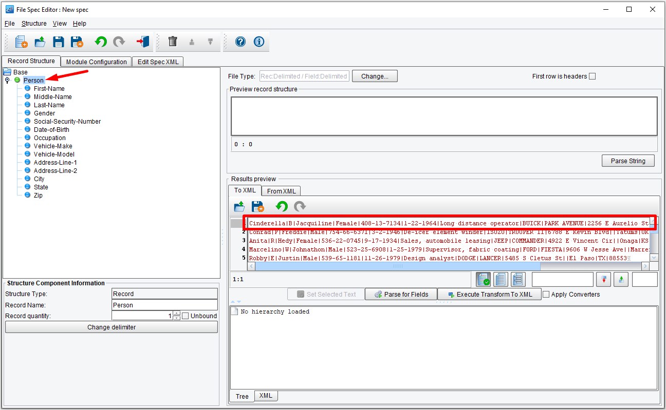Delete selected item with the trash icon

coord(173,42)
